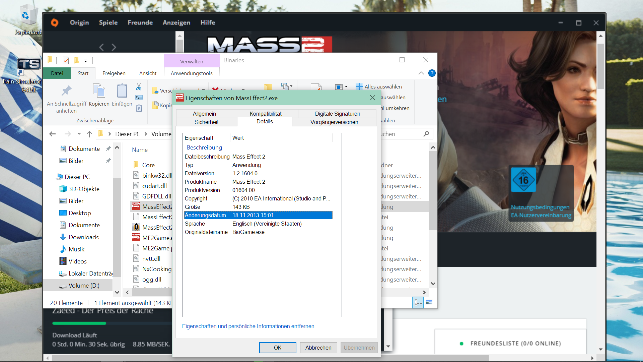Viewport: 643px width, 362px height.
Task: Open the Spiele menu in Origin
Action: (108, 22)
